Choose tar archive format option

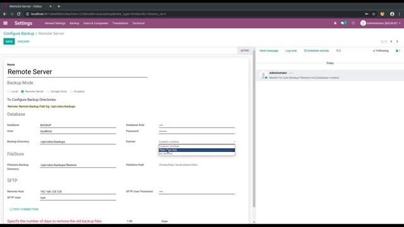[x=197, y=154]
